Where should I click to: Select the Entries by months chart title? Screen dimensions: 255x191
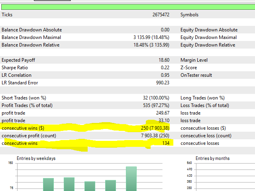tap(212, 158)
